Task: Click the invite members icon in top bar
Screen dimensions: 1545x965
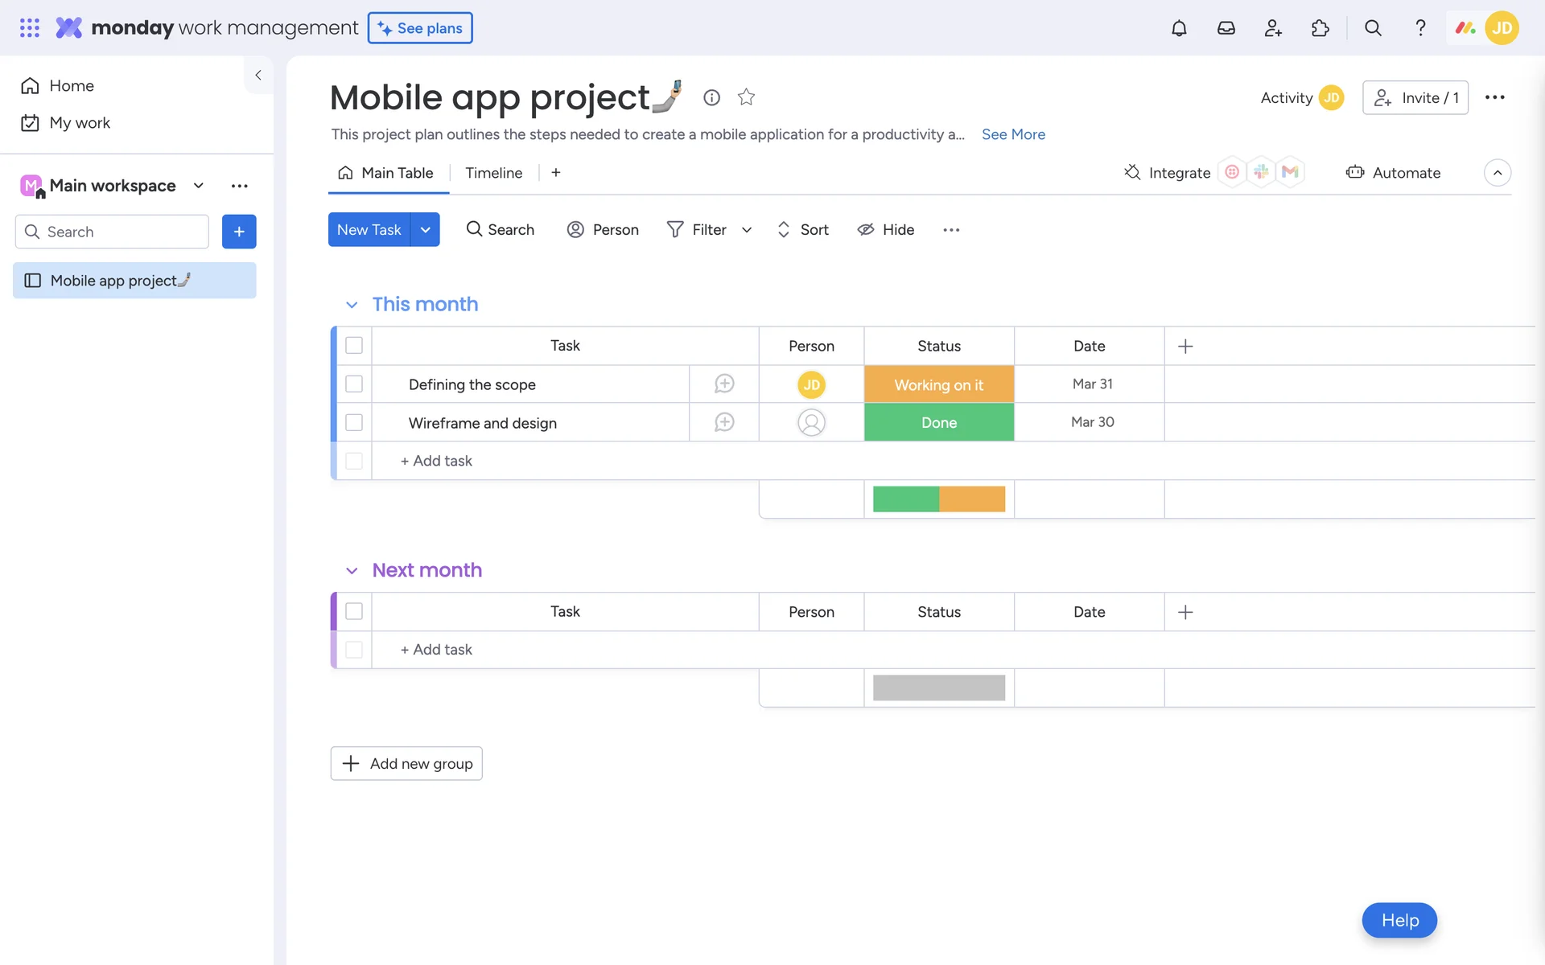Action: pos(1273,28)
